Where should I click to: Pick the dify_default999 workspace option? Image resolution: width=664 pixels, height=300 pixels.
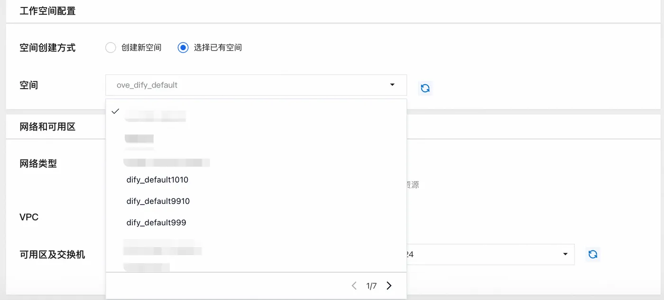pos(156,222)
